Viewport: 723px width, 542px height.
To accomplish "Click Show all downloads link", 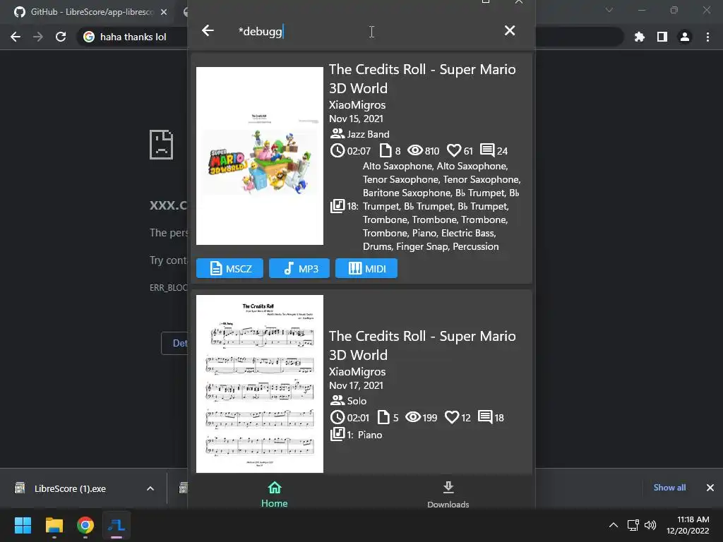I will click(669, 488).
